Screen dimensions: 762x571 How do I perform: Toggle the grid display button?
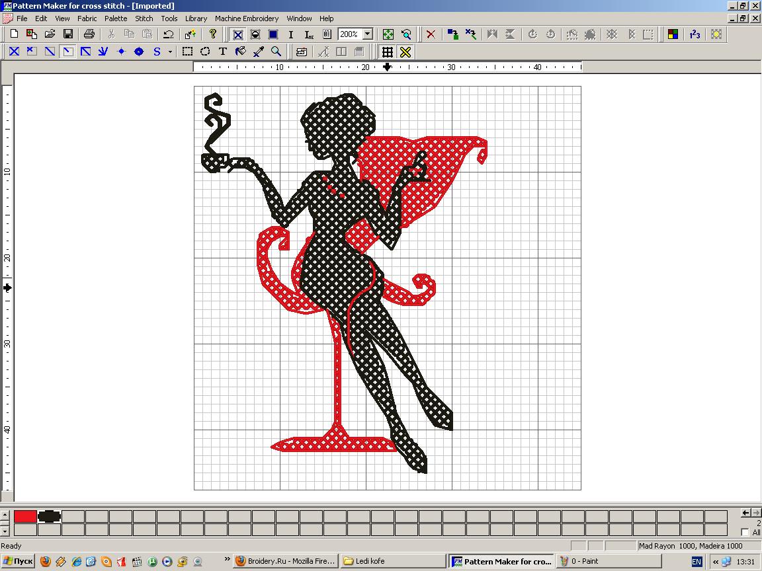point(388,52)
